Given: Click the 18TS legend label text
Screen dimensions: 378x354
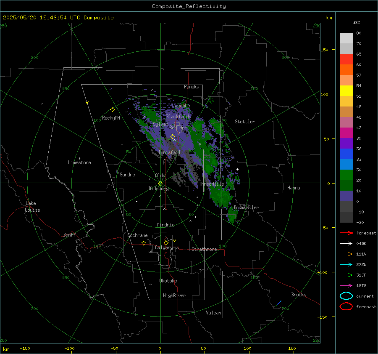Looking at the screenshot, I should 361,286.
